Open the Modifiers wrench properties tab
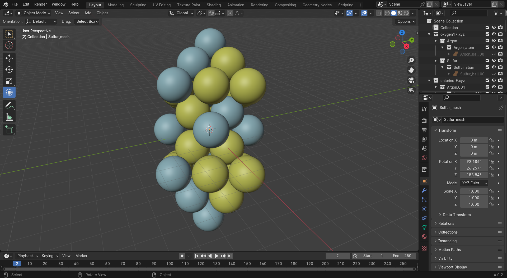 click(424, 190)
